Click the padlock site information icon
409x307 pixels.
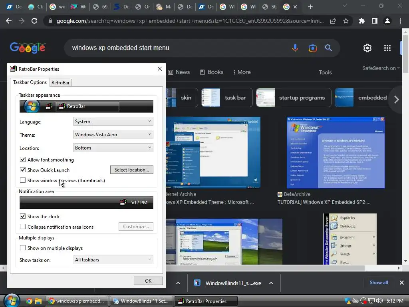coord(50,21)
